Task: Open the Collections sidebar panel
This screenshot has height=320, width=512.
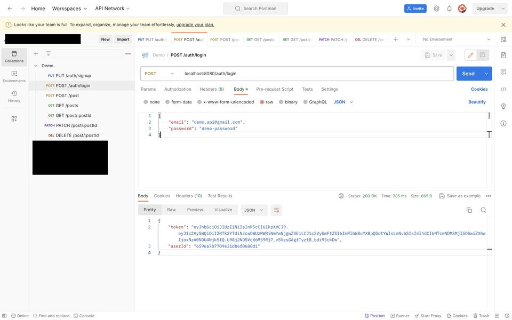Action: pyautogui.click(x=14, y=57)
